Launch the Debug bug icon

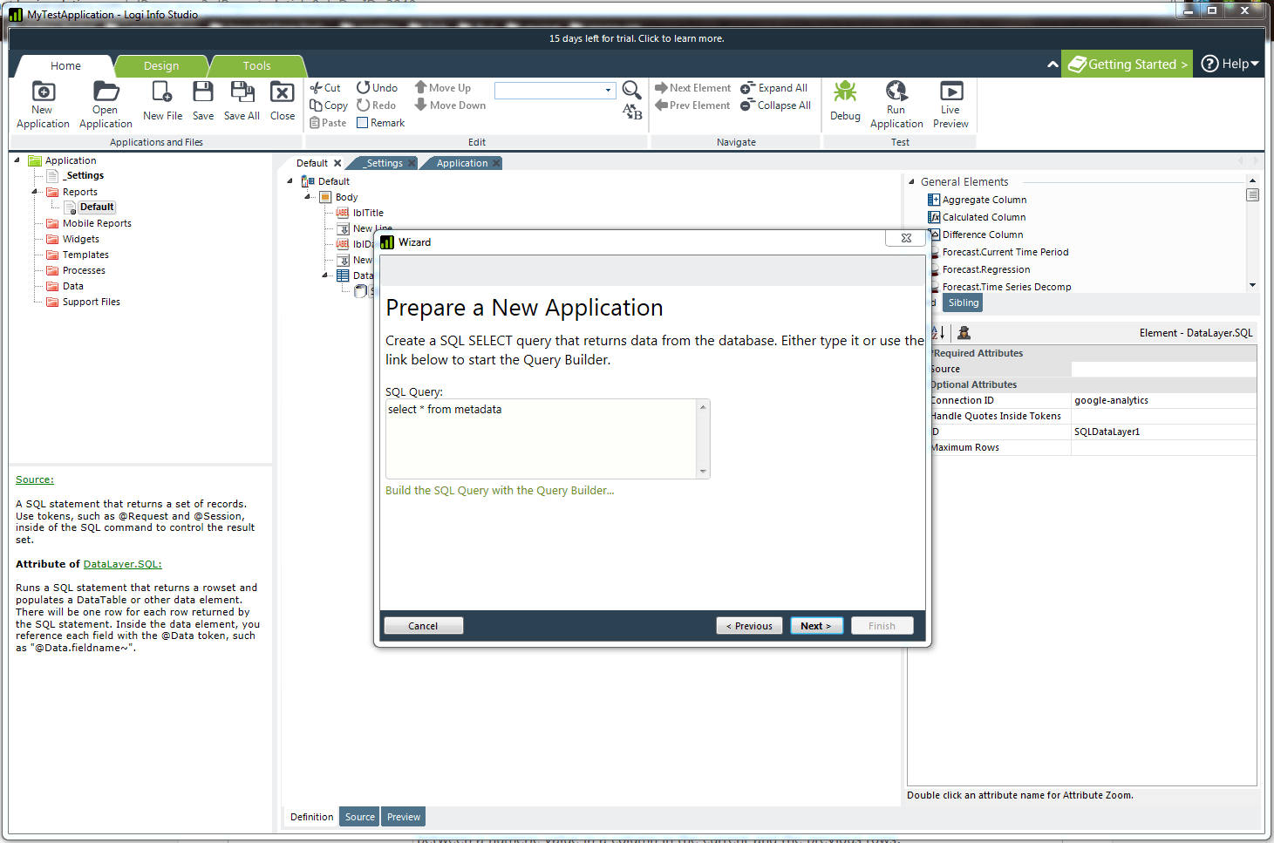844,92
